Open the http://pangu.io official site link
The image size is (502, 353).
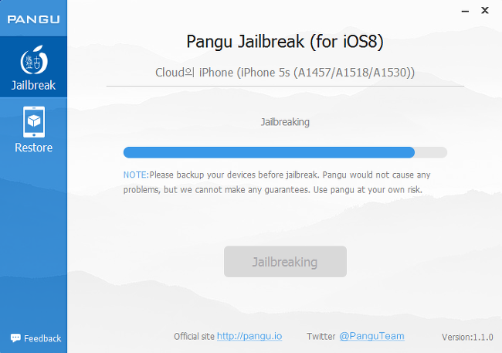(x=249, y=336)
